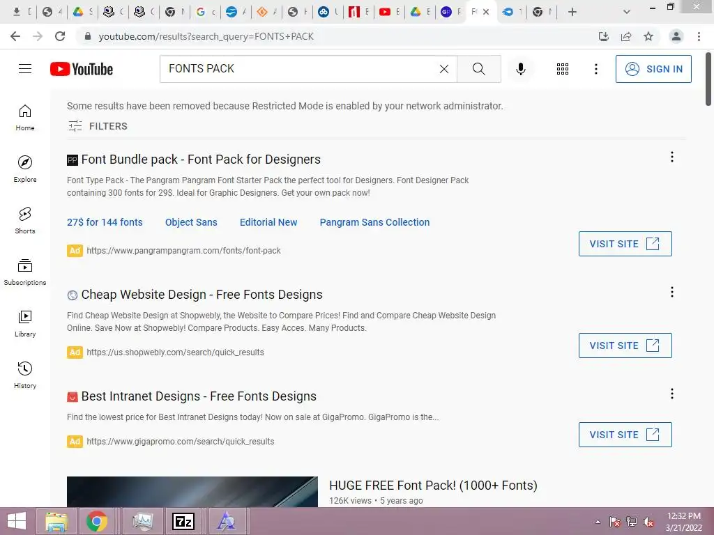The width and height of the screenshot is (714, 535).
Task: Open History in the sidebar
Action: (25, 375)
